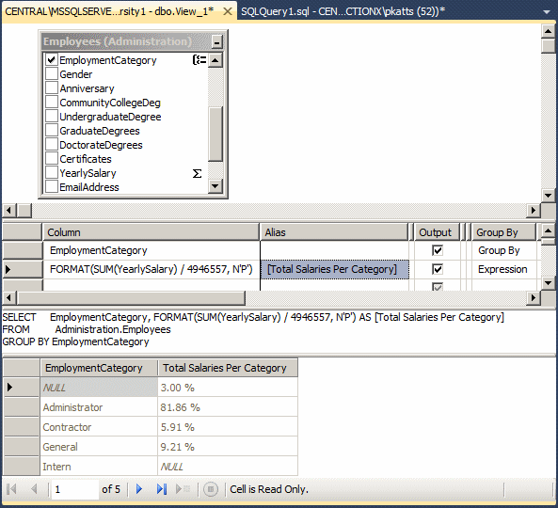
Task: Check the CommunityCollegeDeg field checkbox
Action: (52, 102)
